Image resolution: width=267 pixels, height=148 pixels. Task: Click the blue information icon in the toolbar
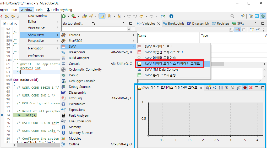(171, 16)
